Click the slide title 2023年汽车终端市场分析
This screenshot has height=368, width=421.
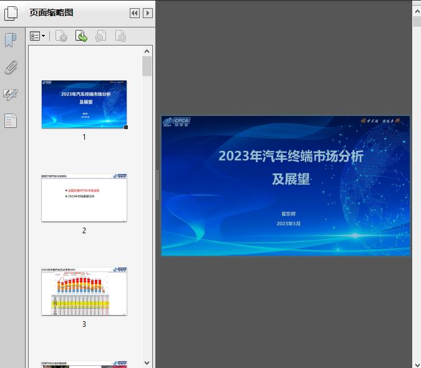(291, 156)
